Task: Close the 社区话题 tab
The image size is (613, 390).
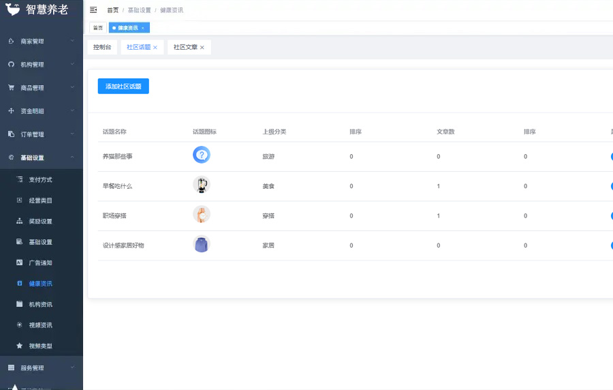Action: [x=155, y=48]
